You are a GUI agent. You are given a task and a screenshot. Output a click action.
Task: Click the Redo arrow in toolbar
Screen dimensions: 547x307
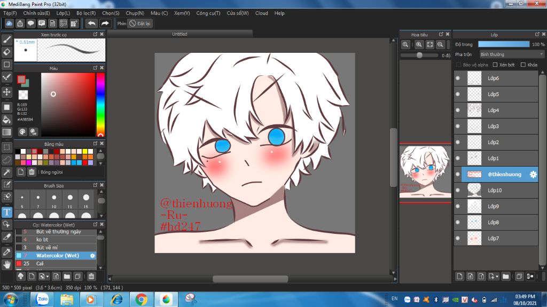tap(105, 23)
